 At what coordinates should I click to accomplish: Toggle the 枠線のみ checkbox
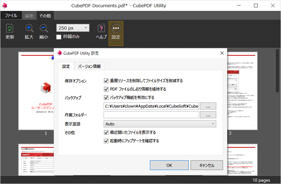(x=59, y=37)
